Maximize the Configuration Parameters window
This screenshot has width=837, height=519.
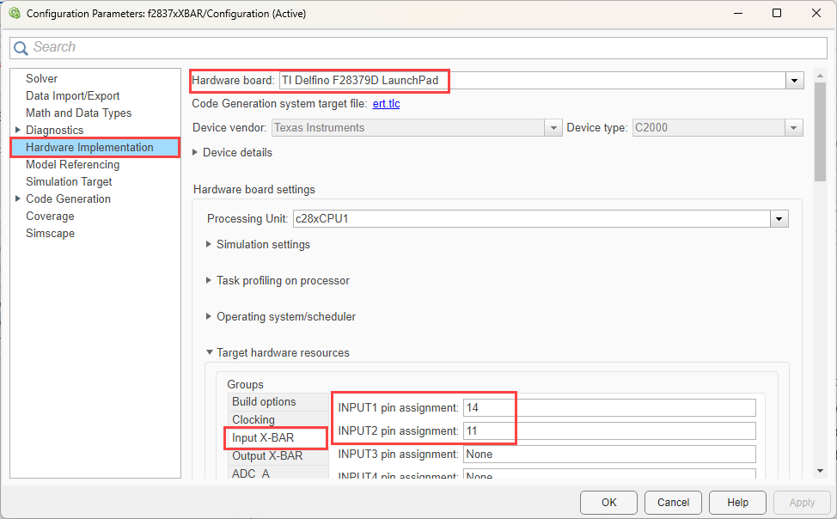[x=777, y=14]
